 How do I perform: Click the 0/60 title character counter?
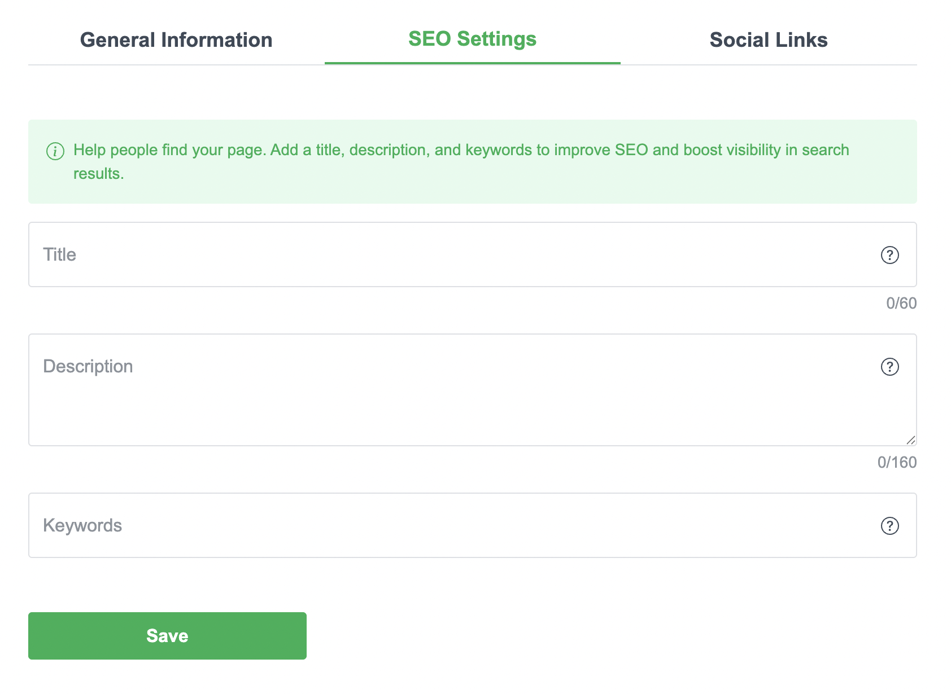coord(901,304)
